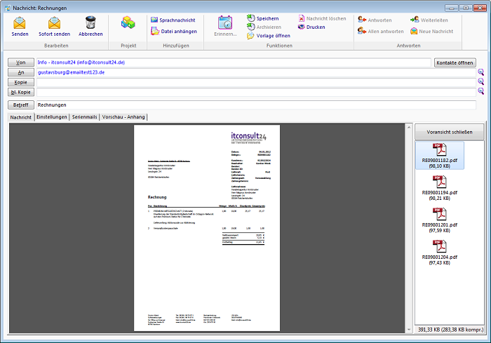Image resolution: width=491 pixels, height=343 pixels.
Task: Click the Betreff button
Action: click(x=21, y=105)
